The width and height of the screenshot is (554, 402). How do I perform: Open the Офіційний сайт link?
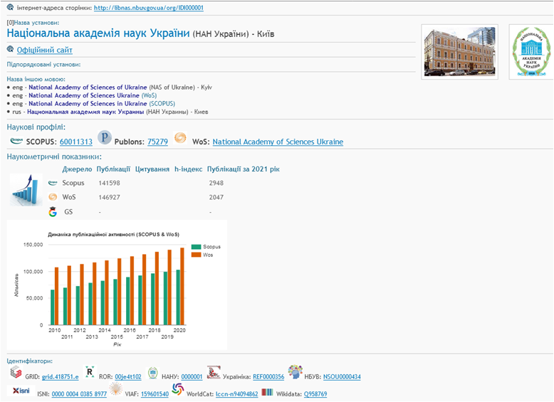(x=44, y=50)
